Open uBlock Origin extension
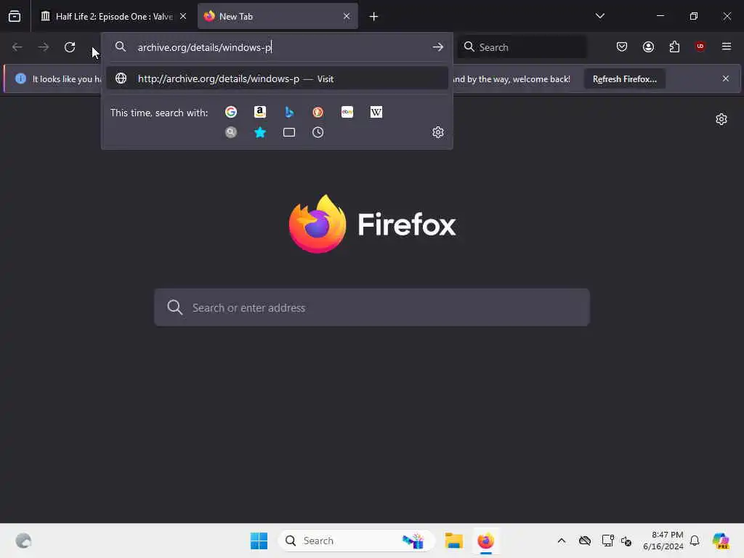Image resolution: width=744 pixels, height=558 pixels. pos(700,46)
